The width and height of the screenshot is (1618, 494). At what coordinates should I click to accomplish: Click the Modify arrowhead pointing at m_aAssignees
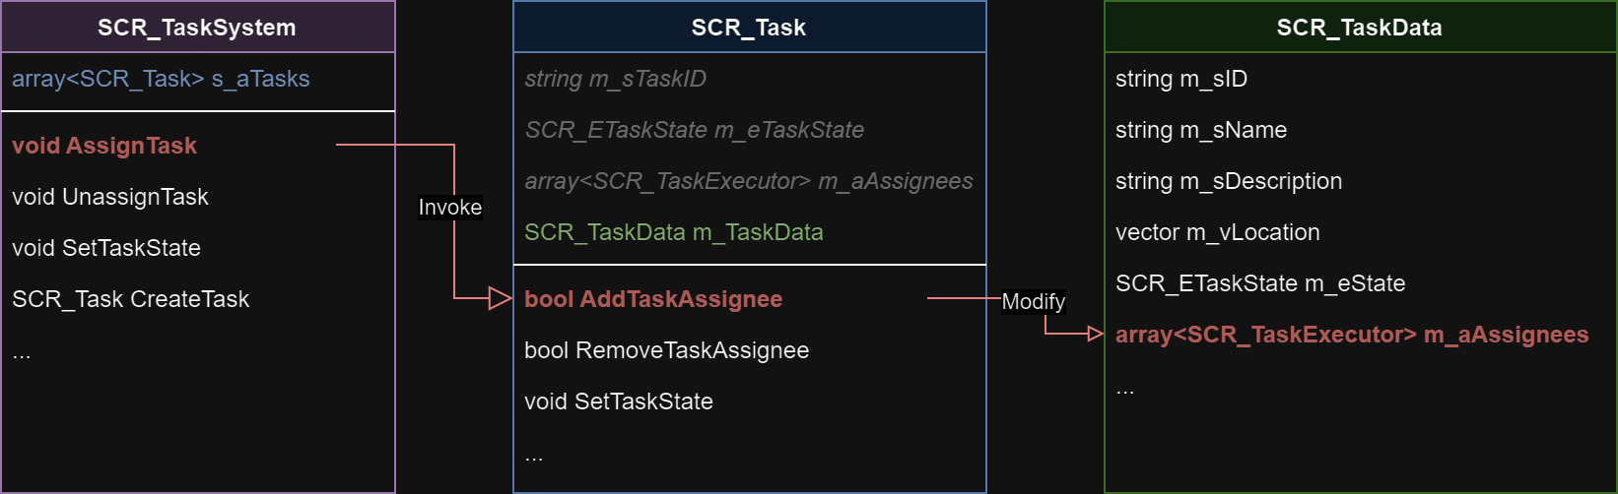pos(1095,334)
